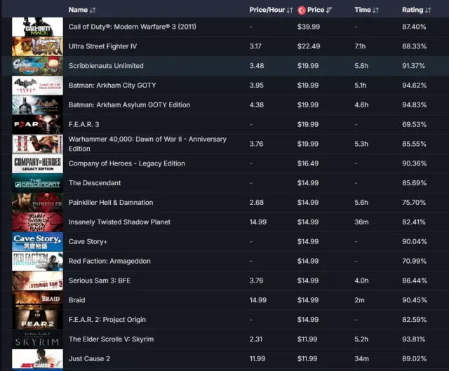Click the 69.53% rating value
Viewport: 449px width, 371px height.
415,125
